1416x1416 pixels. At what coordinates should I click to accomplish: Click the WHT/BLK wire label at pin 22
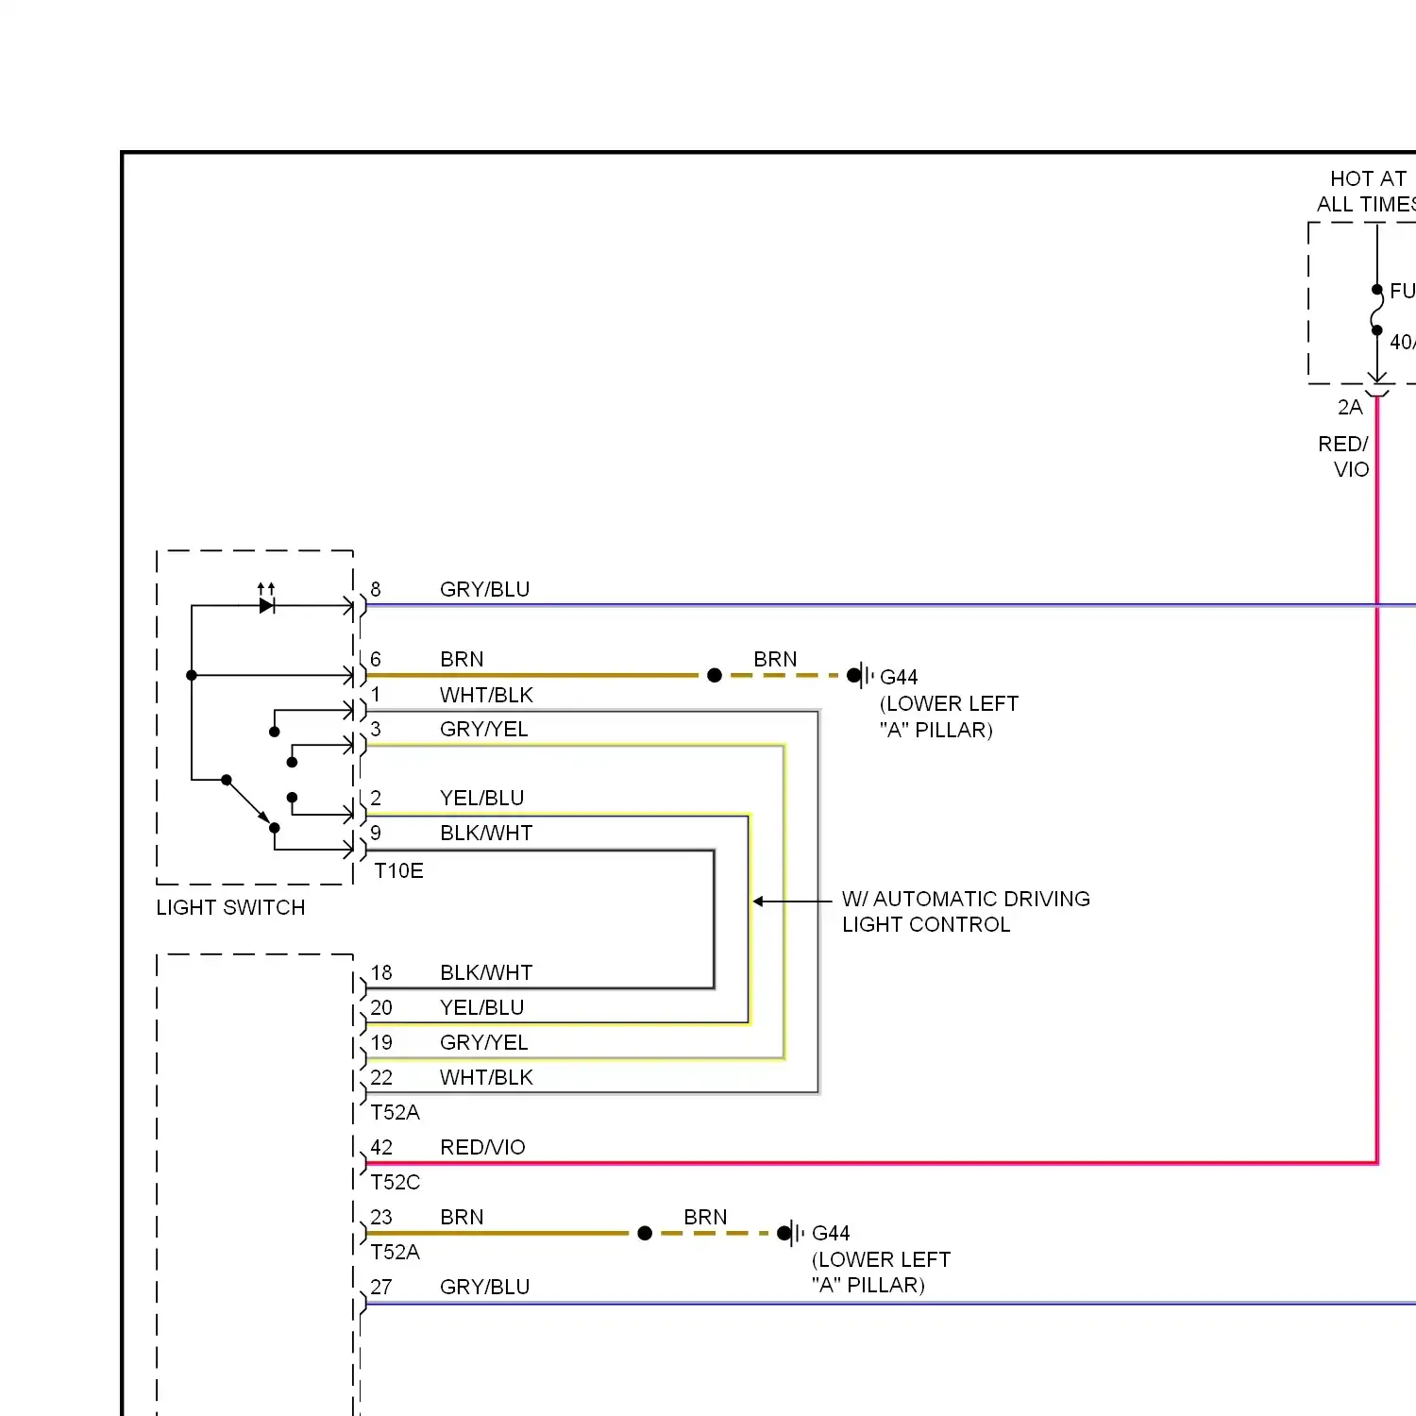(x=486, y=1077)
